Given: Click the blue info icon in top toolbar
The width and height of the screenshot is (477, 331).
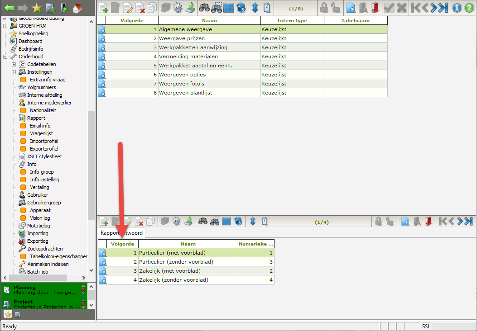Looking at the screenshot, I should point(458,7).
